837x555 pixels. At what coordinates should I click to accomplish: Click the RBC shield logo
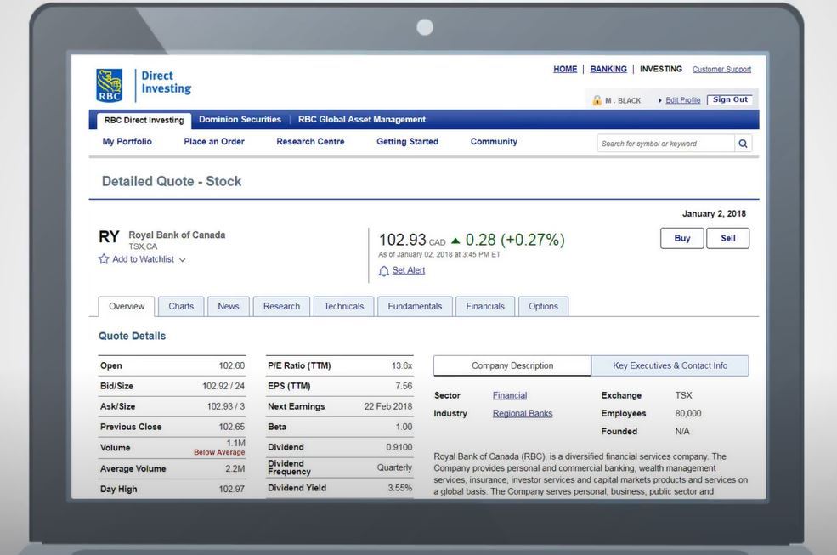[x=110, y=86]
